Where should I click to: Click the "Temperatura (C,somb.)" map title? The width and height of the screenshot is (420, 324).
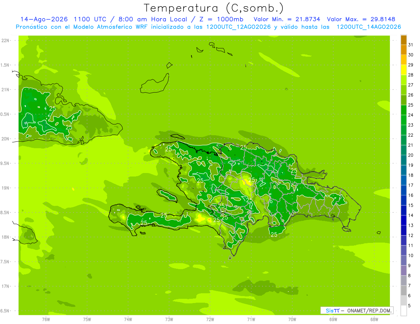tap(213, 8)
